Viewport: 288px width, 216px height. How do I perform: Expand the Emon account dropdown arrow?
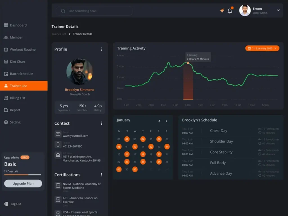pos(278,10)
